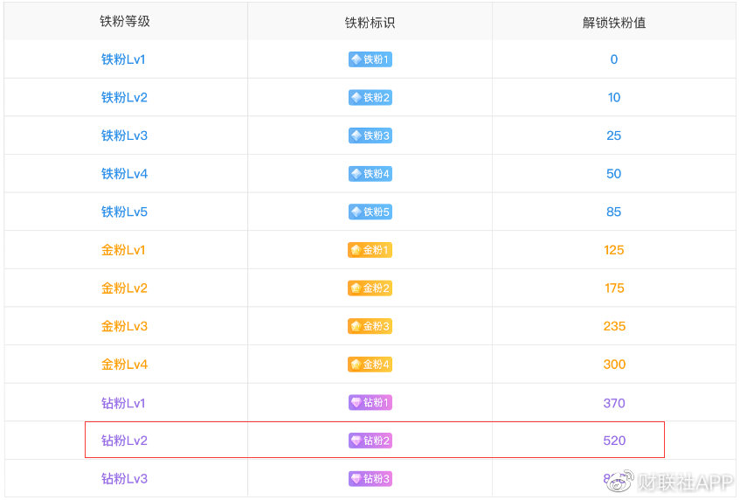Click the 解锁铁粉值 column header
The width and height of the screenshot is (740, 500).
[x=613, y=23]
